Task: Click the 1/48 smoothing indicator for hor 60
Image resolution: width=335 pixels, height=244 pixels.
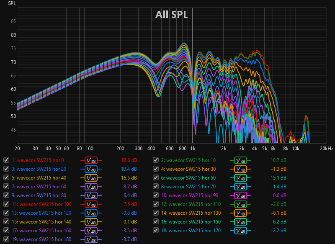Action: click(91, 187)
